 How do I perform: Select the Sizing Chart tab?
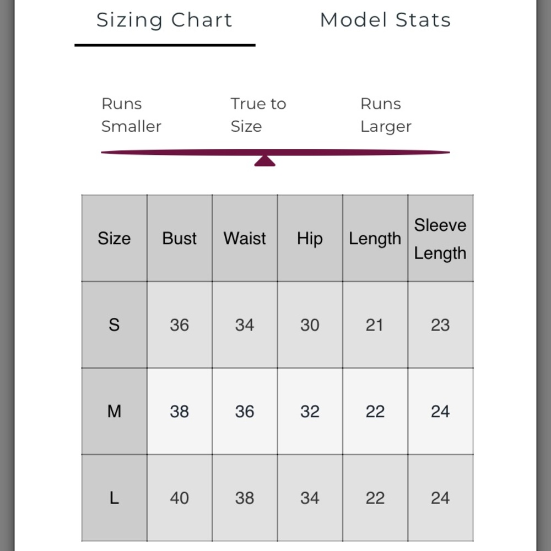[164, 20]
